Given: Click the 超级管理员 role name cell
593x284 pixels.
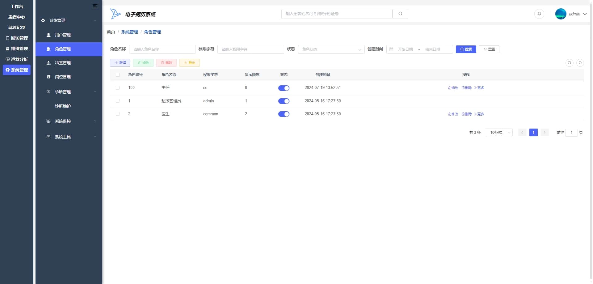Looking at the screenshot, I should tap(171, 101).
